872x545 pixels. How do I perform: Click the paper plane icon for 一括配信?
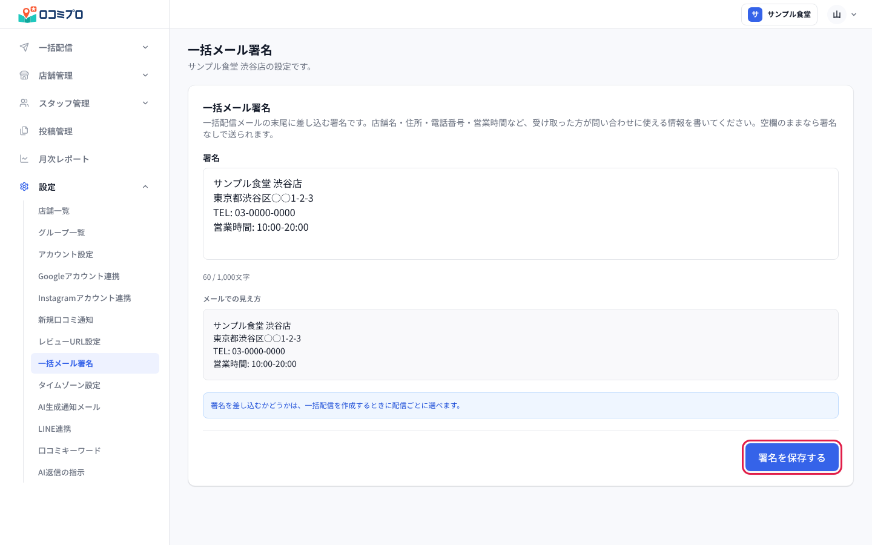coord(24,47)
